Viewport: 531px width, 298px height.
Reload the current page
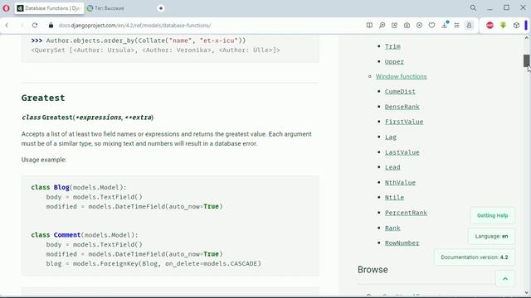35,26
